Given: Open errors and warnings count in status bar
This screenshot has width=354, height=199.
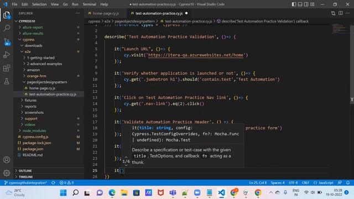Looking at the screenshot, I should point(66,183).
